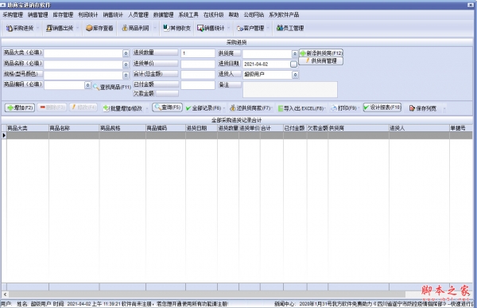Expand 进货人 dropdown arrow
This screenshot has width=477, height=308.
(x=296, y=75)
